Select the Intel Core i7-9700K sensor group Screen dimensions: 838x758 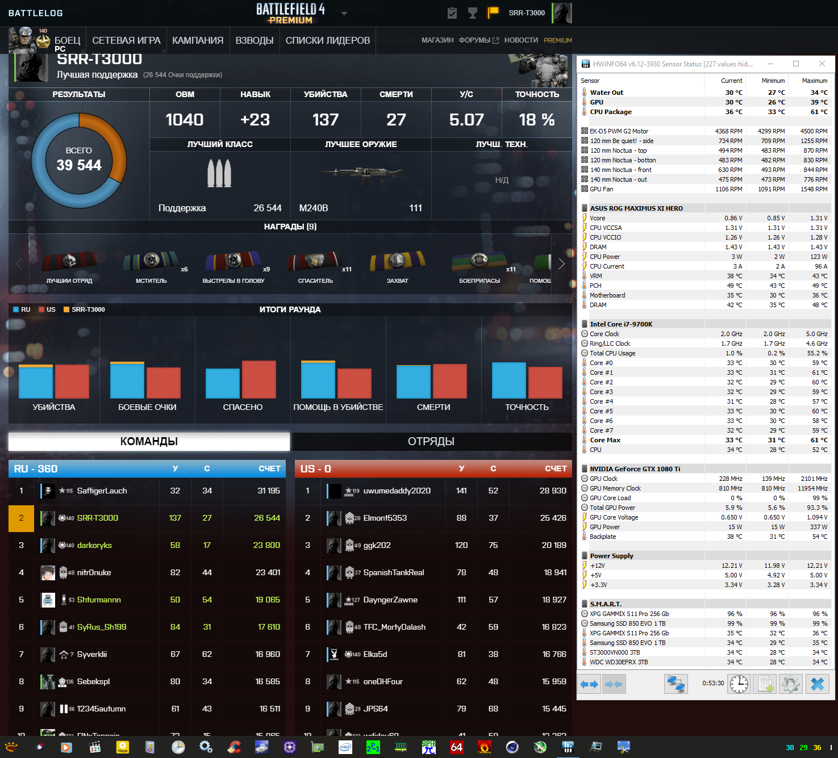(704, 324)
